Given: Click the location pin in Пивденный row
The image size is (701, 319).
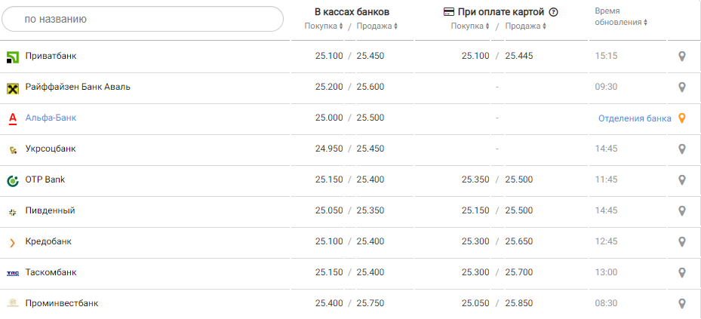Looking at the screenshot, I should (681, 211).
